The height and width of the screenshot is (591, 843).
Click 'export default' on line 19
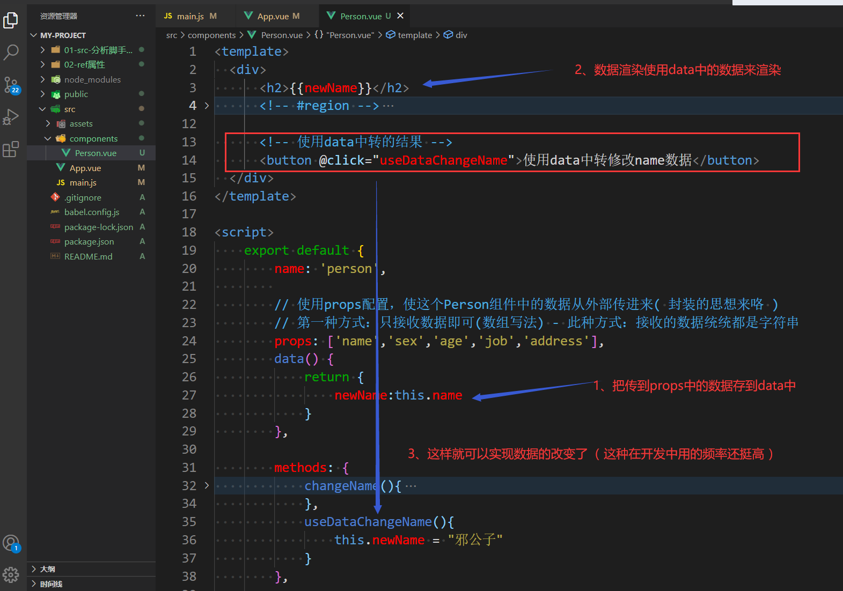point(297,250)
